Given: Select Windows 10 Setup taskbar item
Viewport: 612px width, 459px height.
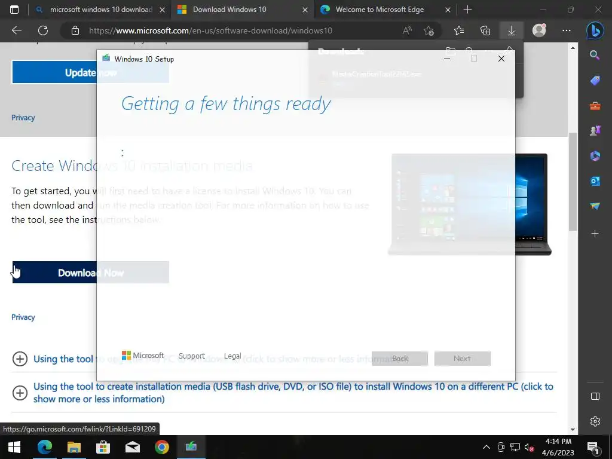Looking at the screenshot, I should [191, 447].
